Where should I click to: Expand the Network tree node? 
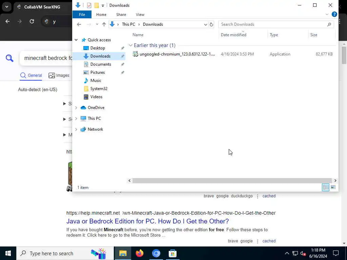point(76,129)
